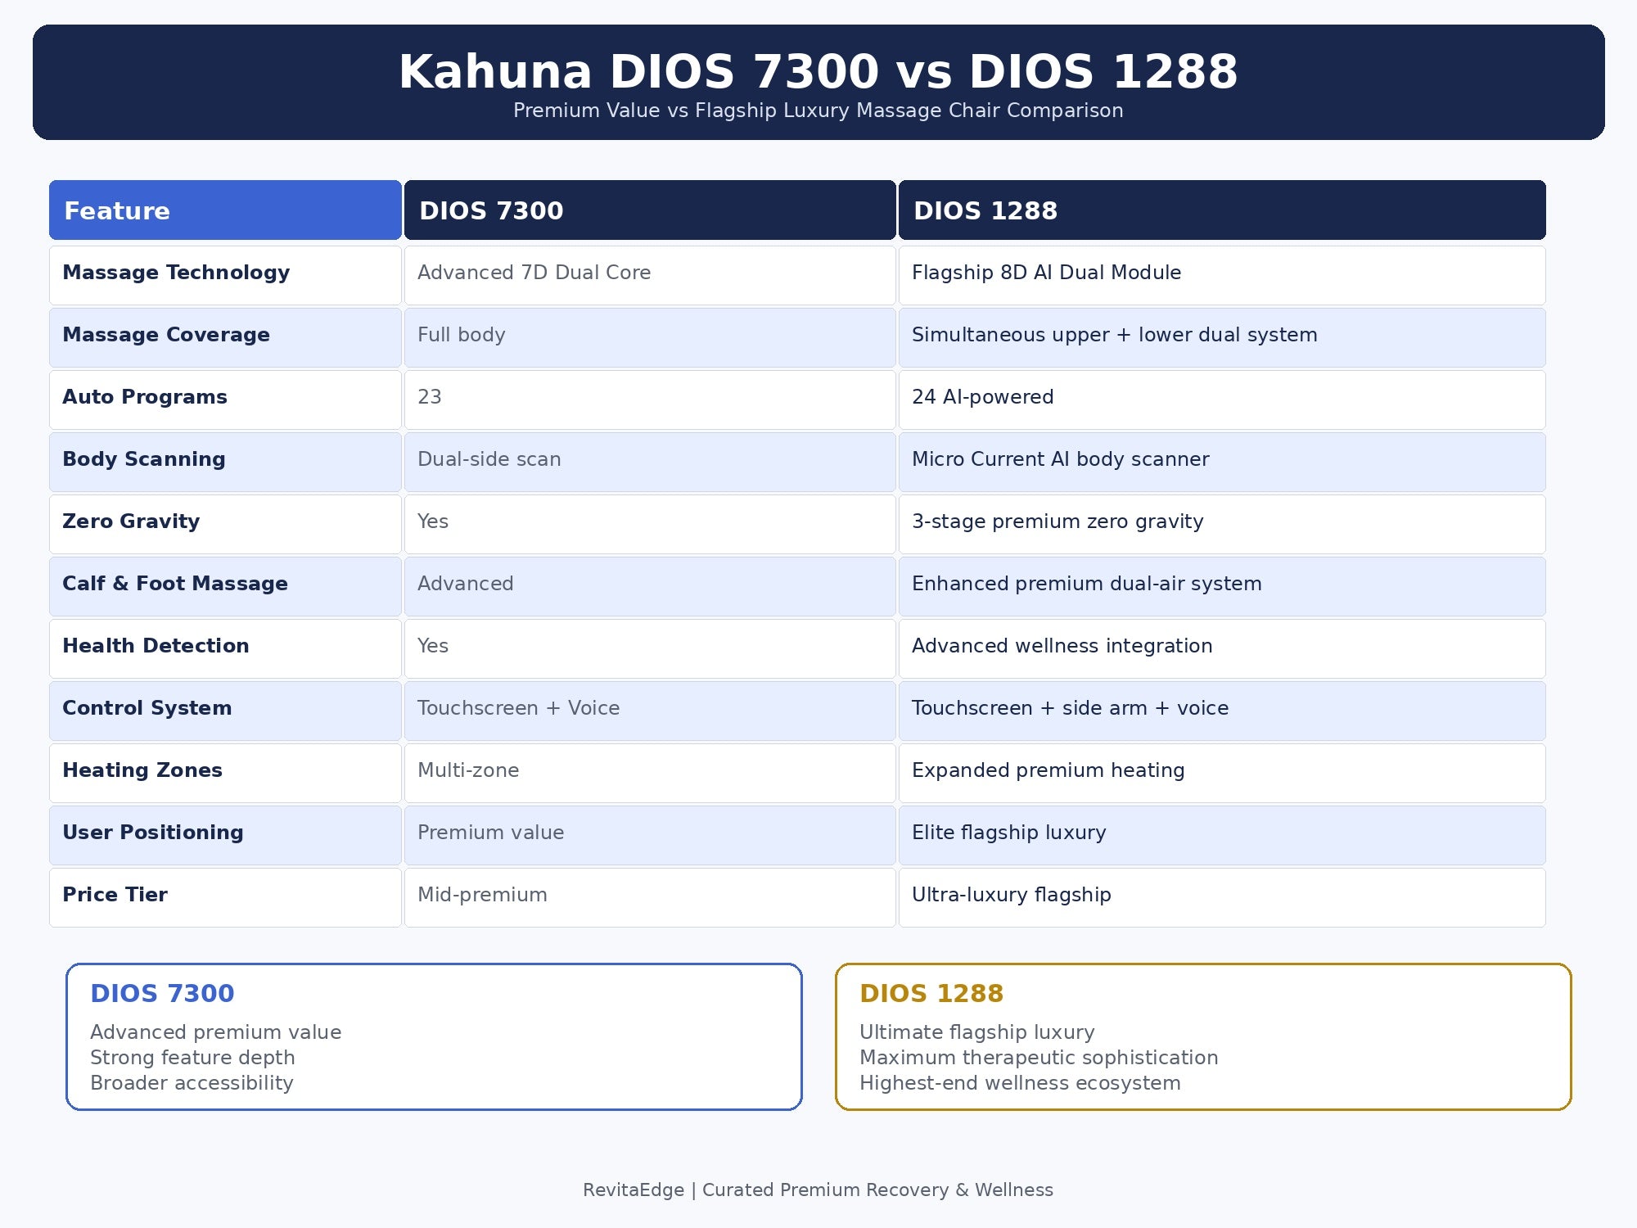The height and width of the screenshot is (1228, 1637).
Task: Click the 'Health Detection' row label
Action: point(156,646)
